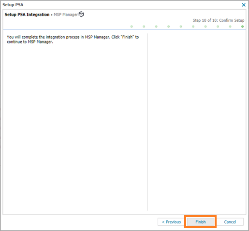This screenshot has width=249, height=231.
Task: Click the "Setup PSA Integration" heading
Action: pyautogui.click(x=27, y=14)
